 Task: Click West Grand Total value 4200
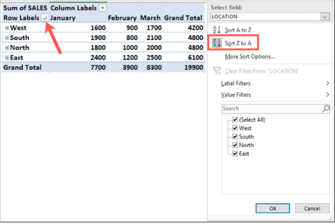(x=195, y=28)
